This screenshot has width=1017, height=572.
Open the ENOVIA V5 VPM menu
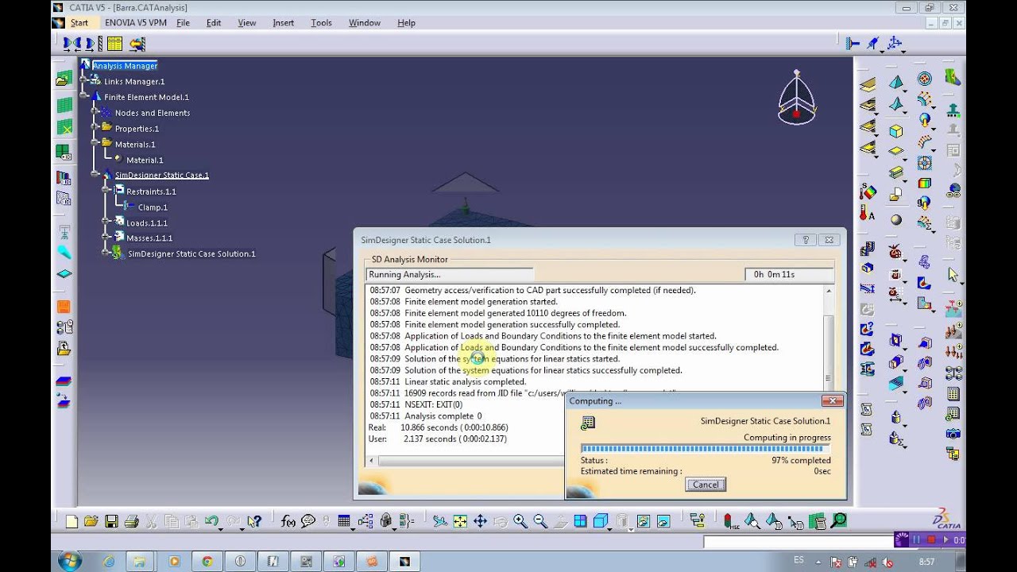136,23
